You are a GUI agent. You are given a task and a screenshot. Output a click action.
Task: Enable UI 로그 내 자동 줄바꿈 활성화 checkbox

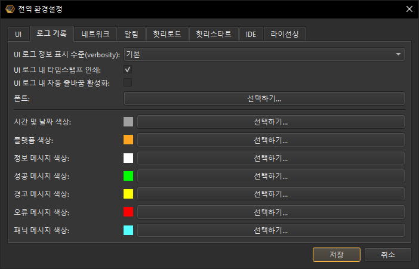(128, 82)
